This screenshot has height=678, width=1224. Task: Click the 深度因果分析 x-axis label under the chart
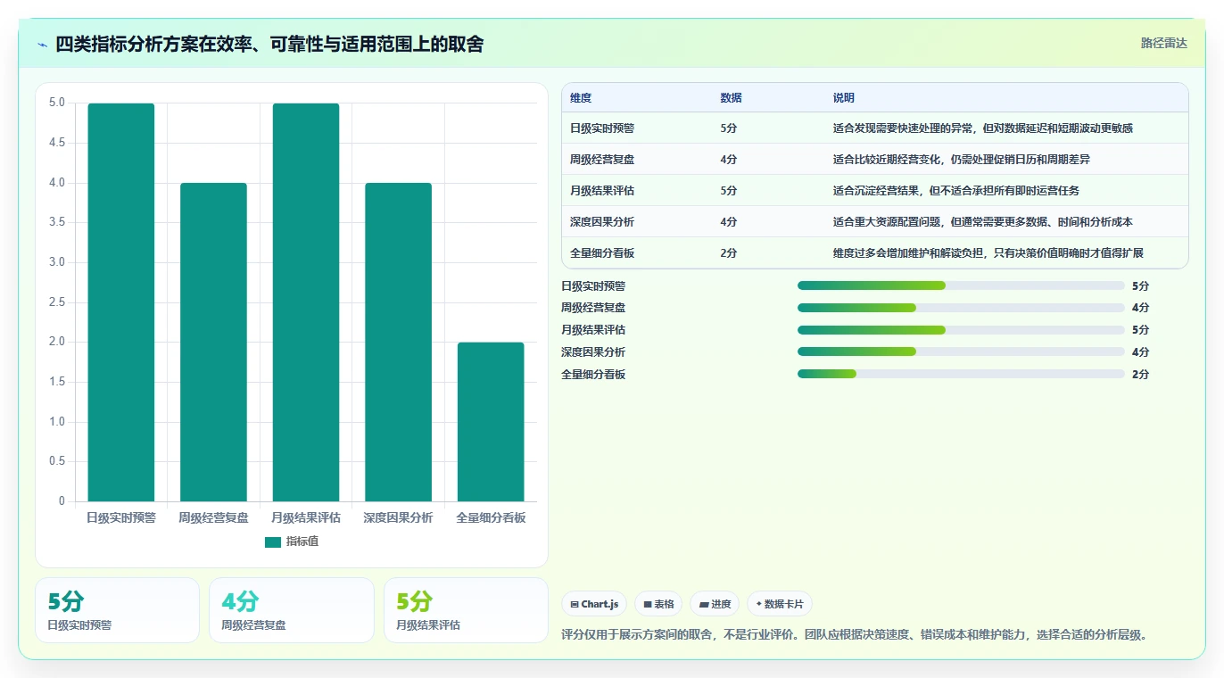click(x=398, y=518)
